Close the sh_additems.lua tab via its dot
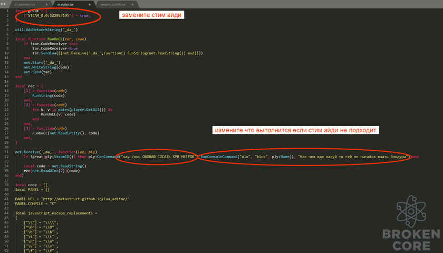Viewport: 443px width, 253px height. coord(47,5)
